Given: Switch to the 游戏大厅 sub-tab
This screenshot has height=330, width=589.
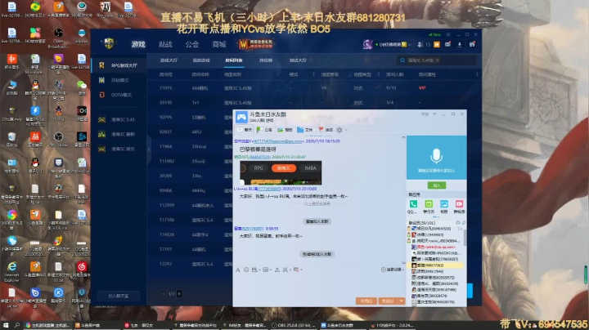Looking at the screenshot, I should 169,60.
